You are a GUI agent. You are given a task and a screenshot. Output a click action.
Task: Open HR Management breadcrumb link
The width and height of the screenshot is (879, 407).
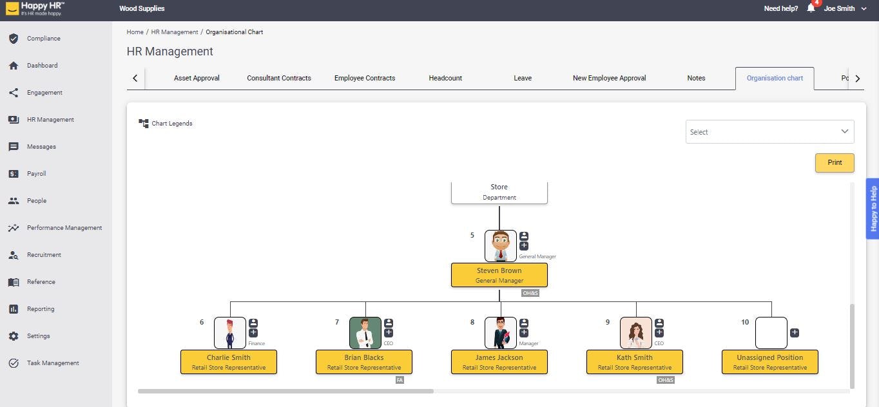point(174,32)
